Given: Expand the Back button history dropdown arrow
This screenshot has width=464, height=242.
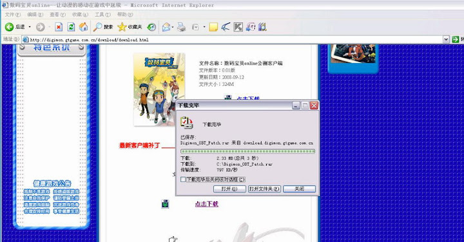Looking at the screenshot, I should pos(30,27).
